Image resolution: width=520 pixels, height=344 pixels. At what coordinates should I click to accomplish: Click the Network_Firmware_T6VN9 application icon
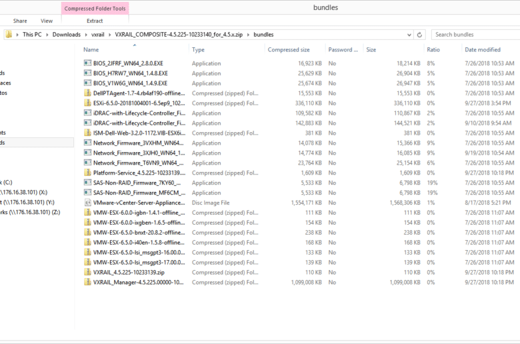click(x=87, y=163)
